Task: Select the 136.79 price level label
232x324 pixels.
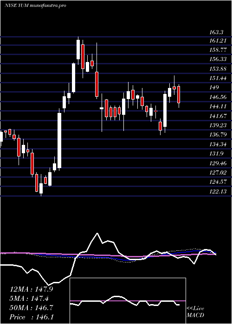Action: 218,135
